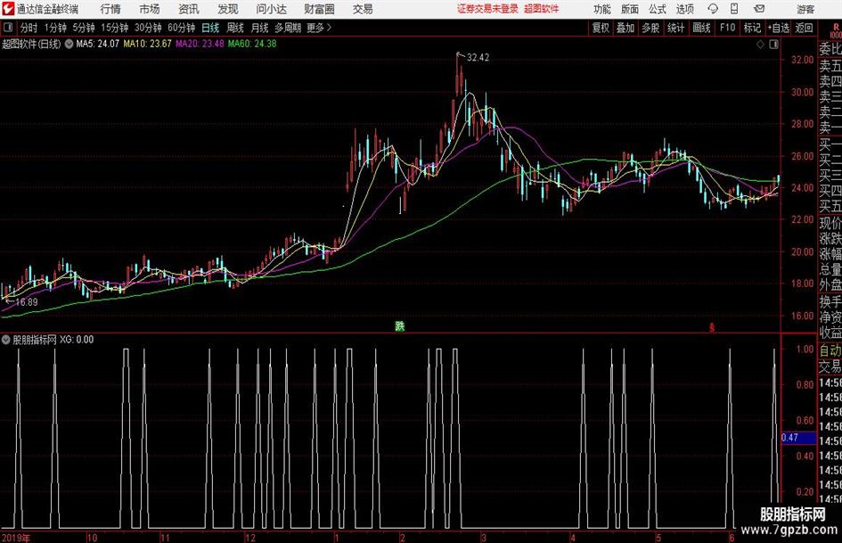This screenshot has height=543, width=842.
Task: Open the 市场 menu
Action: pyautogui.click(x=150, y=9)
